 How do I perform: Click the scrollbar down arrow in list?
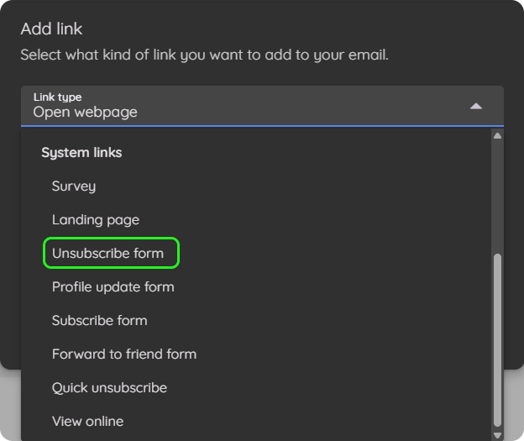[497, 435]
